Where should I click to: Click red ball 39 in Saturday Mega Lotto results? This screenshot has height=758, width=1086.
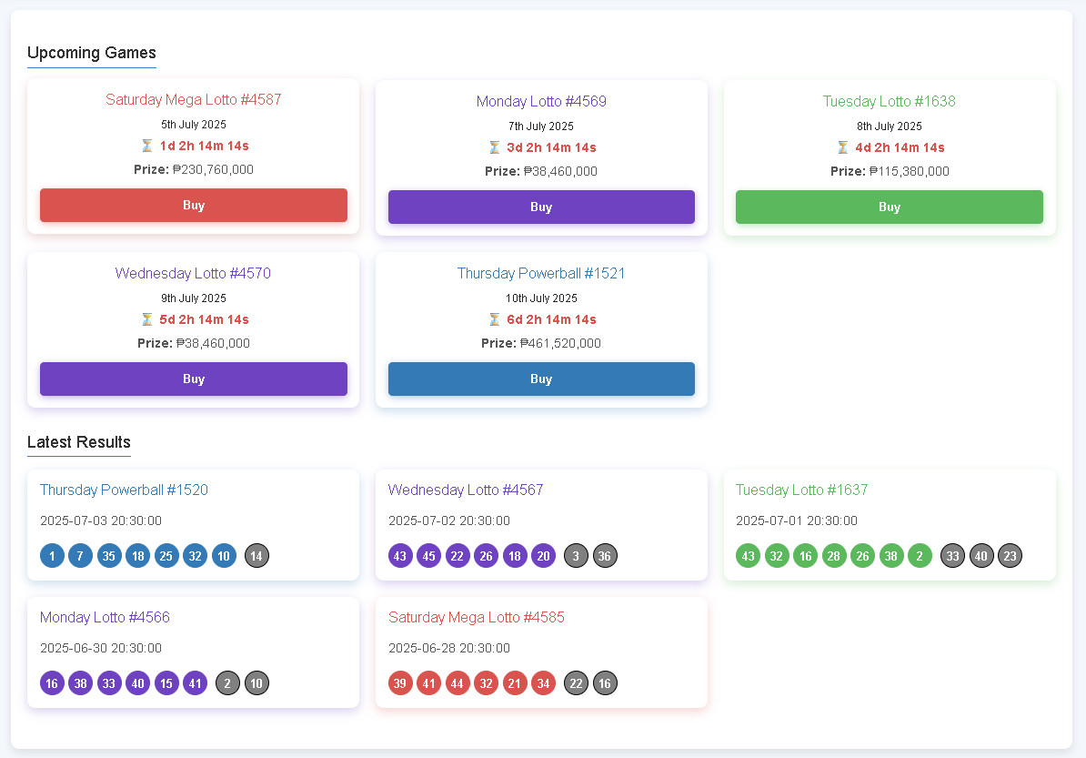[x=400, y=683]
